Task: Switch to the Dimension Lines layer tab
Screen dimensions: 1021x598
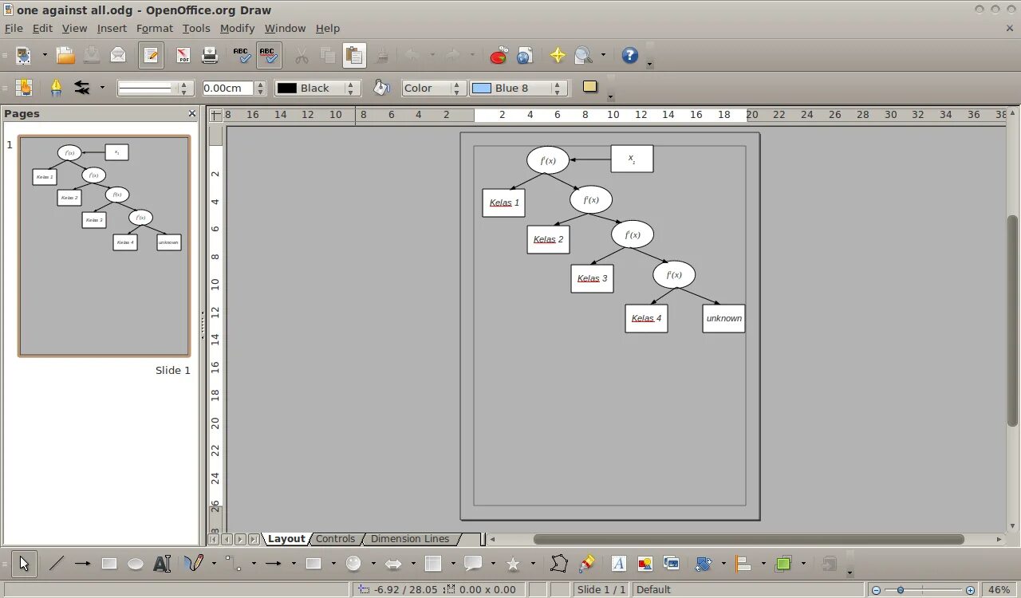Action: pyautogui.click(x=410, y=539)
